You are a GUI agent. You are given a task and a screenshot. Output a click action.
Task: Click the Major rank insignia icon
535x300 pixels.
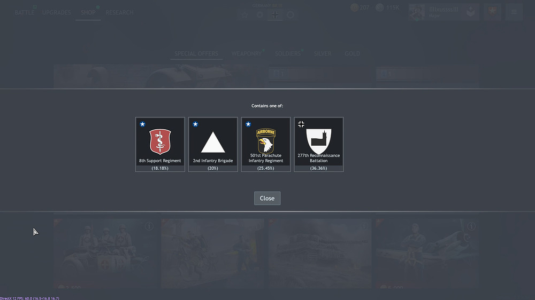(x=471, y=12)
